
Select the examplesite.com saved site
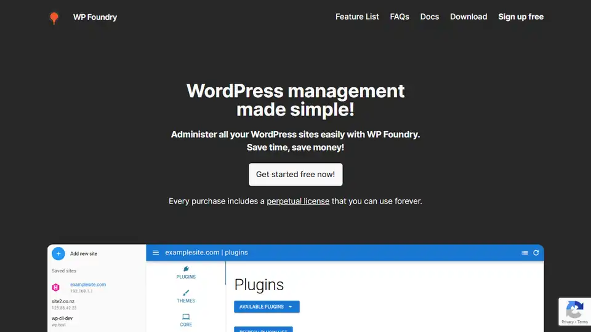88,285
